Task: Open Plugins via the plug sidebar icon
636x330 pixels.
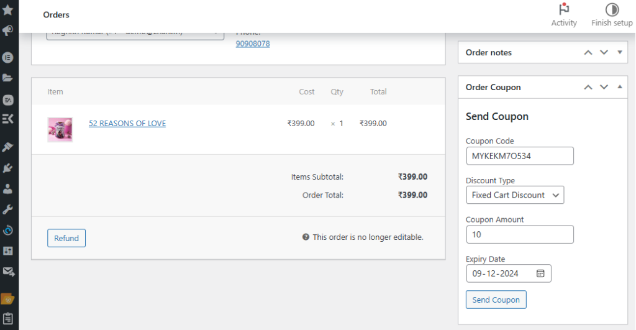Action: point(8,168)
